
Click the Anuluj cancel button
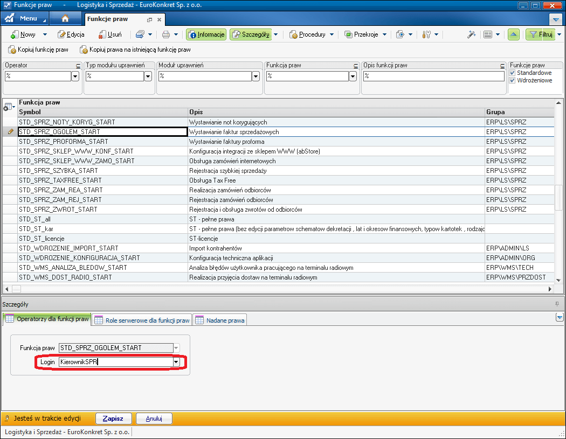coord(154,419)
